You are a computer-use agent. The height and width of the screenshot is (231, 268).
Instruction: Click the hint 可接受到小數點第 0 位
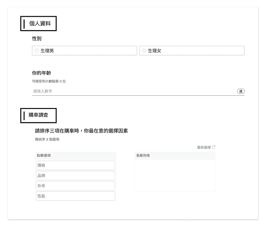49,81
